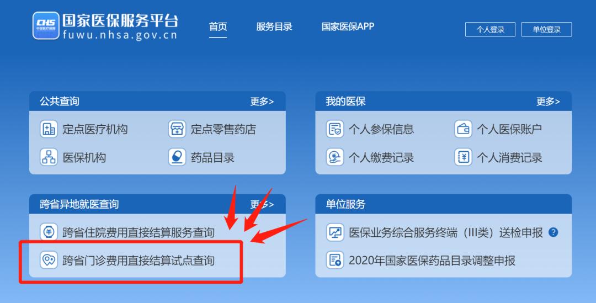This screenshot has width=596, height=303.
Task: Click the 单位登录 button
Action: (x=546, y=30)
